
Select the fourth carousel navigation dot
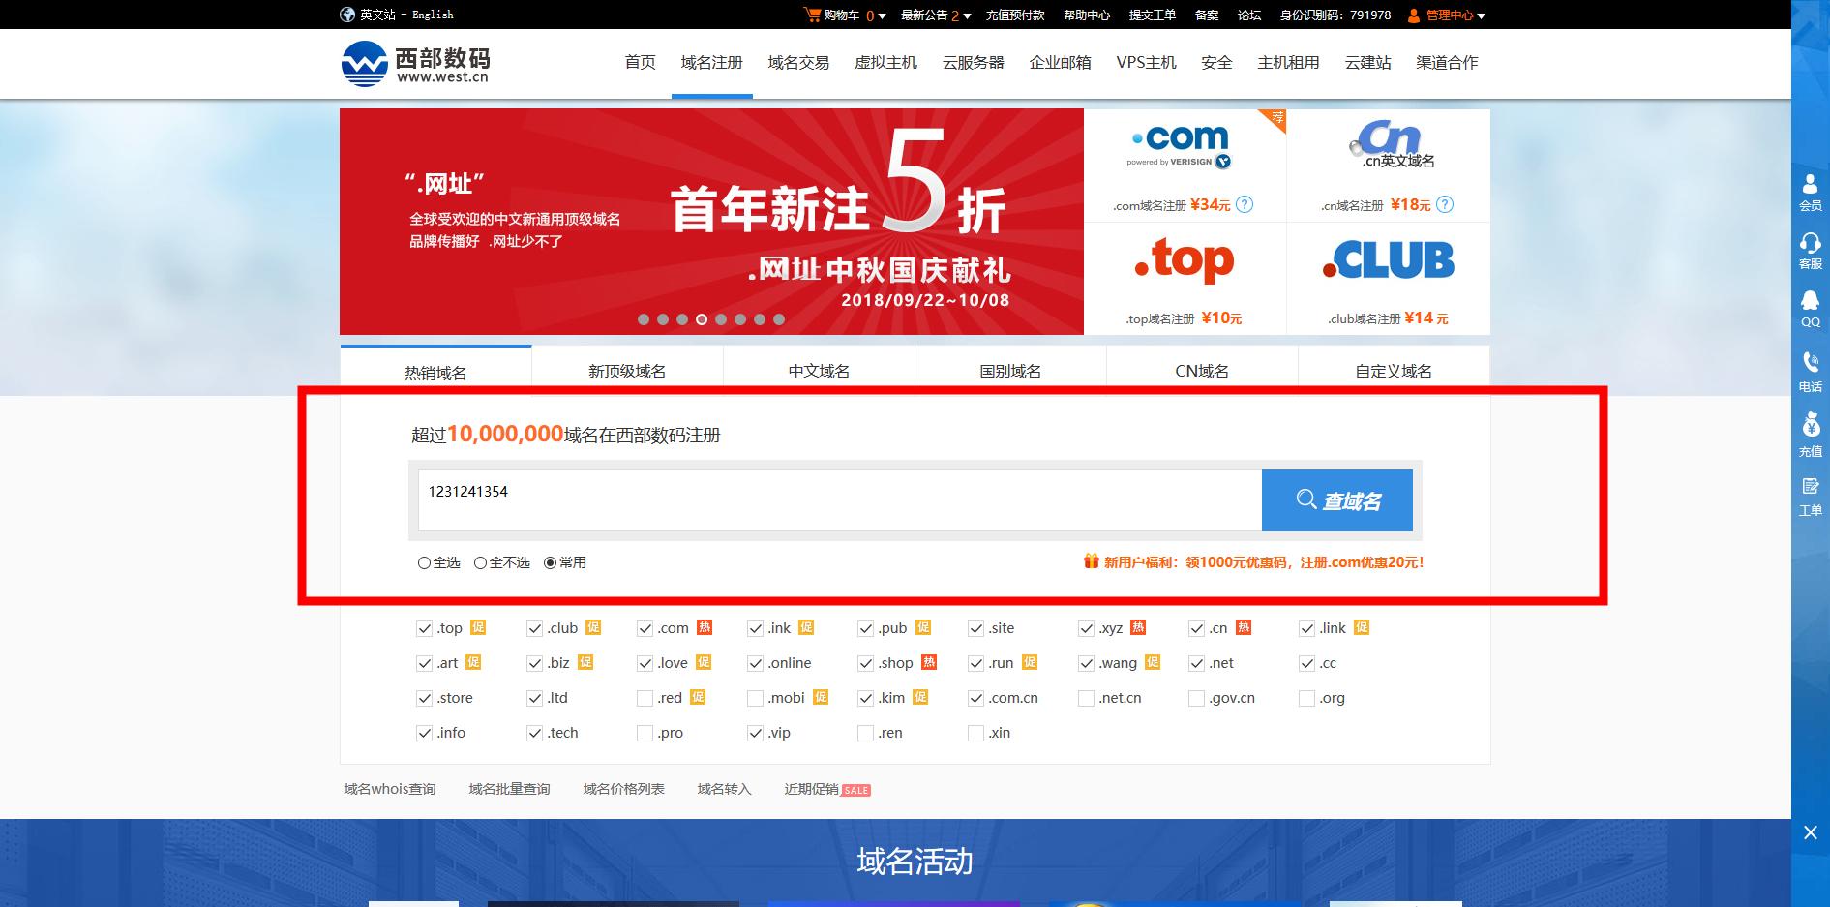pyautogui.click(x=701, y=317)
